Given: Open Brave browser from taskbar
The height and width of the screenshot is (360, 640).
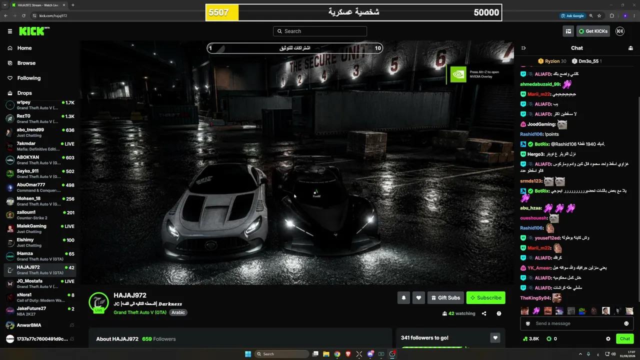Looking at the screenshot, I should click(348, 354).
